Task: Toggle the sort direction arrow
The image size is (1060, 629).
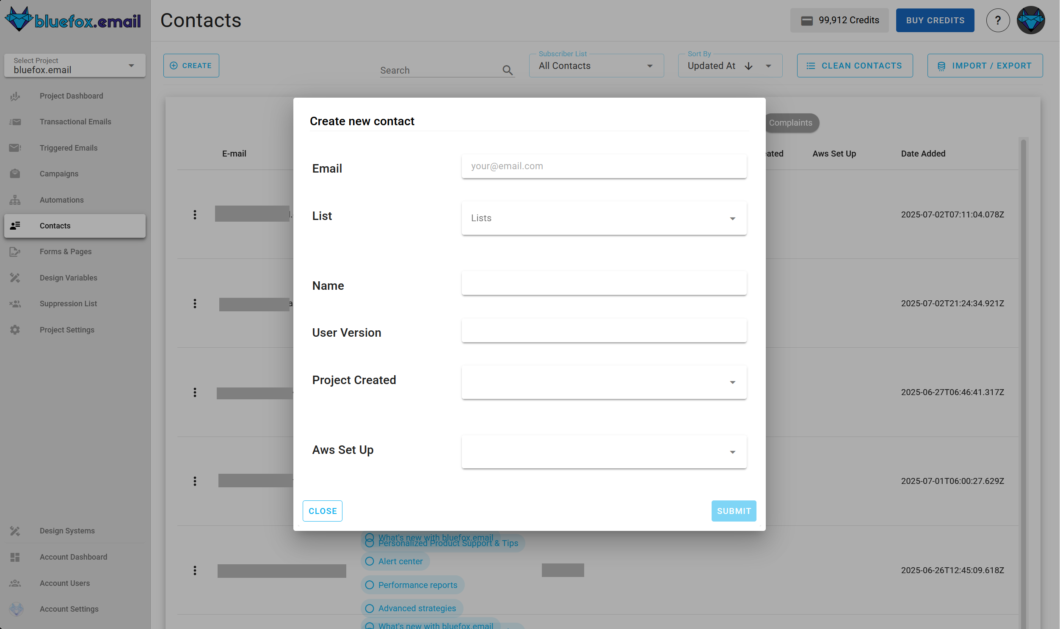Action: coord(749,66)
